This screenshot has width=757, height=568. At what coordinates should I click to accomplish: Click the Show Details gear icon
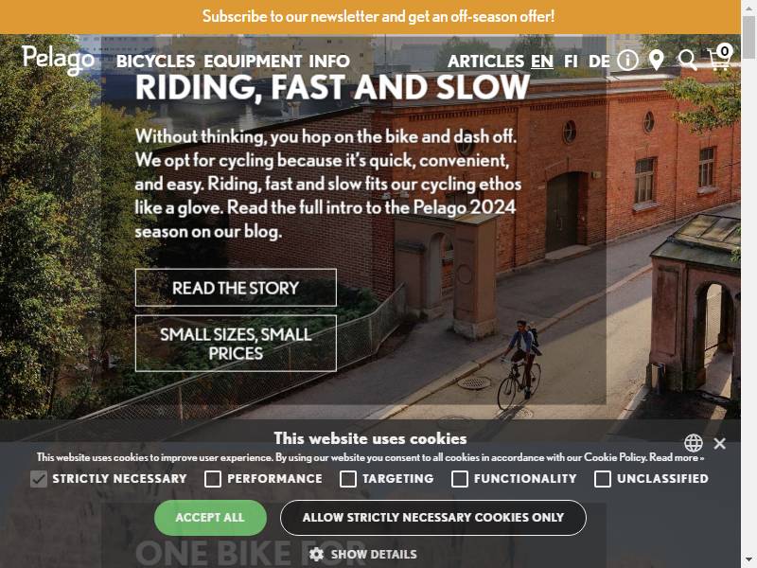click(x=316, y=554)
